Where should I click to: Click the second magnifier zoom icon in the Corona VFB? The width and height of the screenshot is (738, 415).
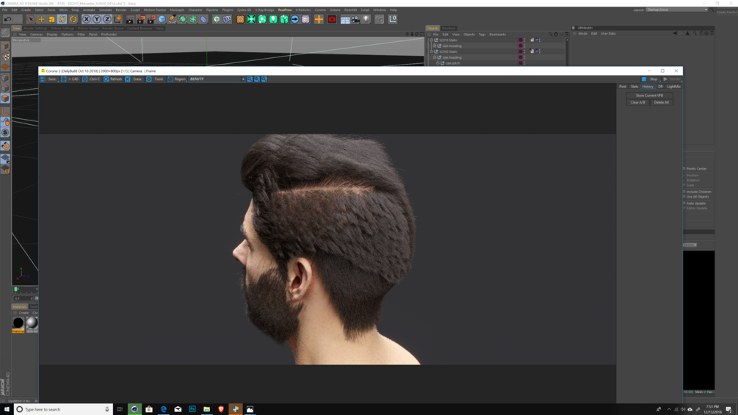(x=257, y=79)
